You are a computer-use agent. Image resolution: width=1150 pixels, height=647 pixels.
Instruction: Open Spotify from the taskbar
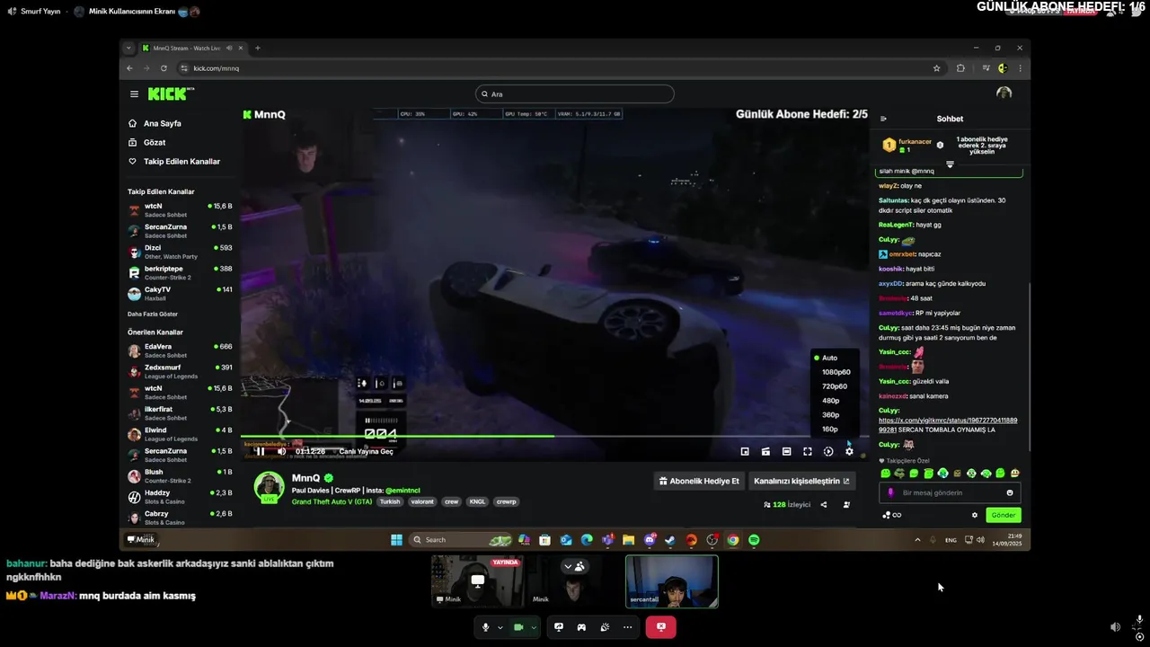coord(754,540)
